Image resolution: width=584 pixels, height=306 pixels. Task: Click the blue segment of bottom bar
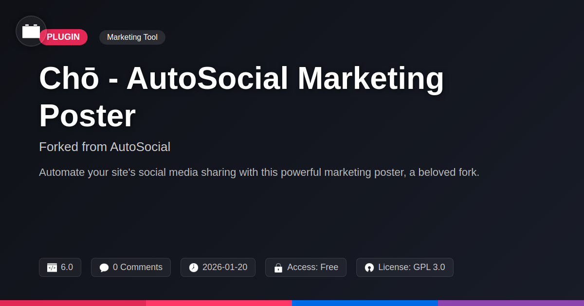[365, 303]
